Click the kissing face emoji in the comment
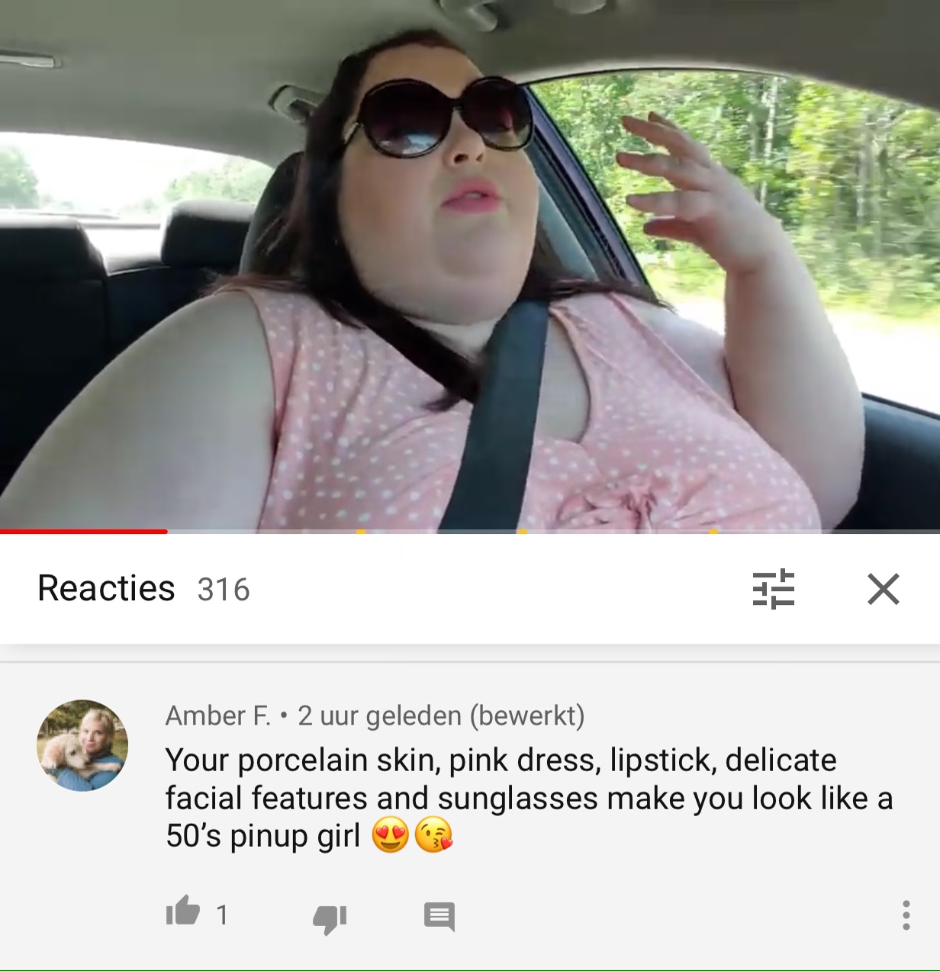The image size is (940, 971). pyautogui.click(x=433, y=834)
